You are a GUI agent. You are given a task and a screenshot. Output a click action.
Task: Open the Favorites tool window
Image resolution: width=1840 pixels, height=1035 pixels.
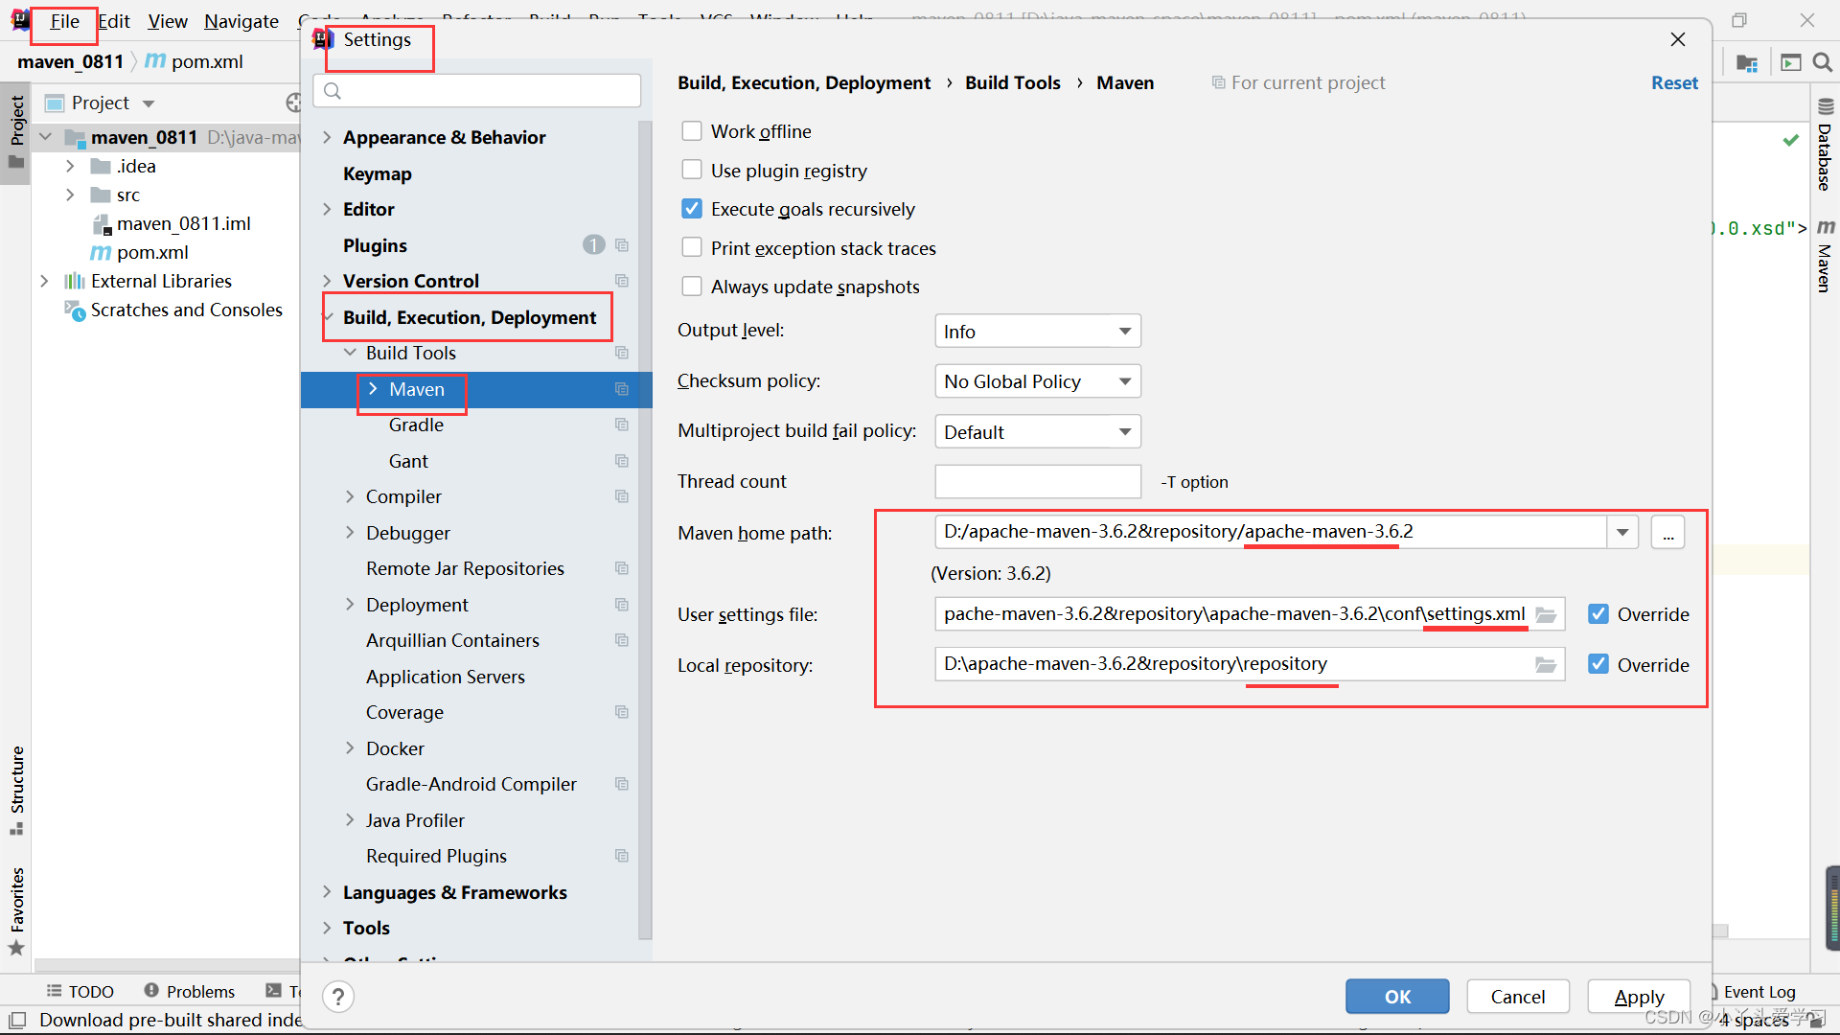point(16,910)
